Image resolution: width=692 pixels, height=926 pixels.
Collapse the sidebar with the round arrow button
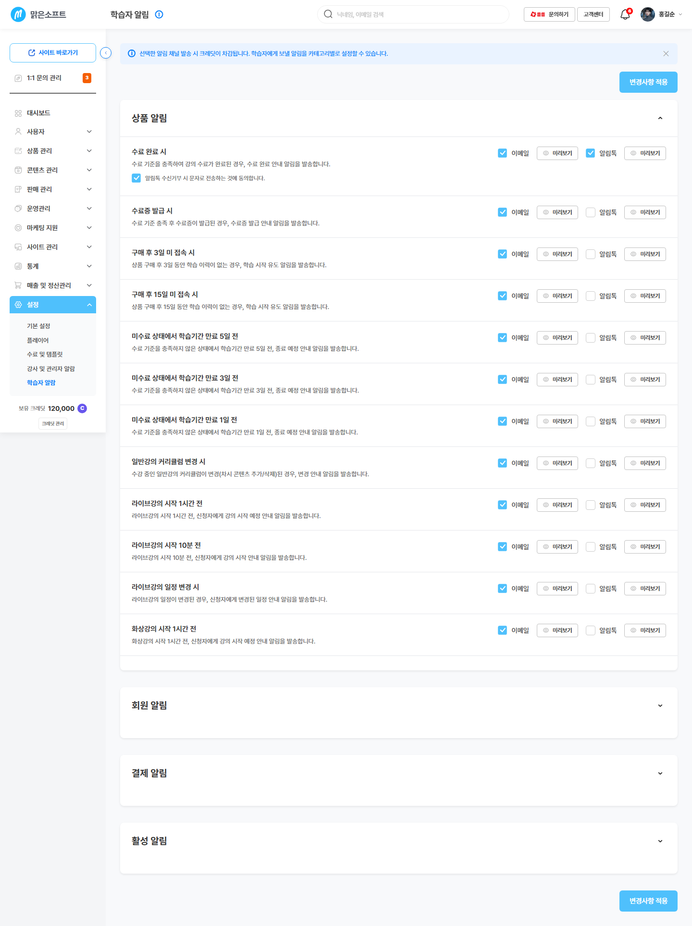[x=106, y=53]
